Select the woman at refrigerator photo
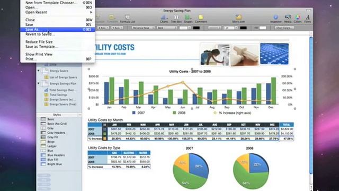Image resolution: width=339 pixels, height=191 pixels. pyautogui.click(x=215, y=55)
